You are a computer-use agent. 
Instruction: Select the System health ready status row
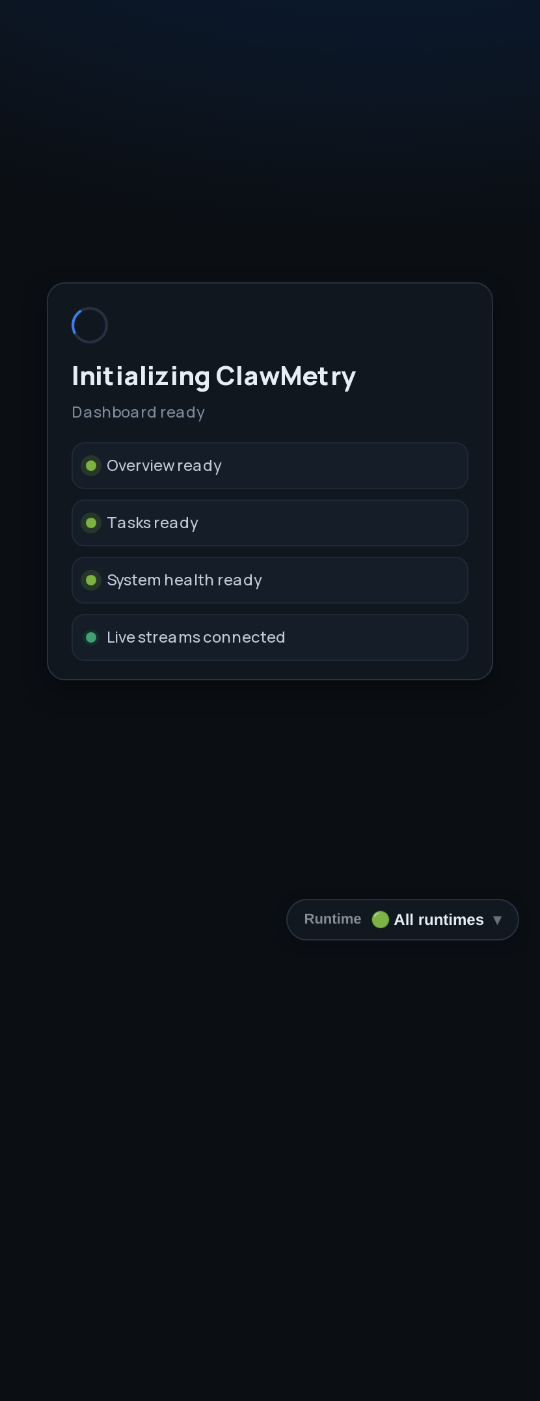pos(270,580)
